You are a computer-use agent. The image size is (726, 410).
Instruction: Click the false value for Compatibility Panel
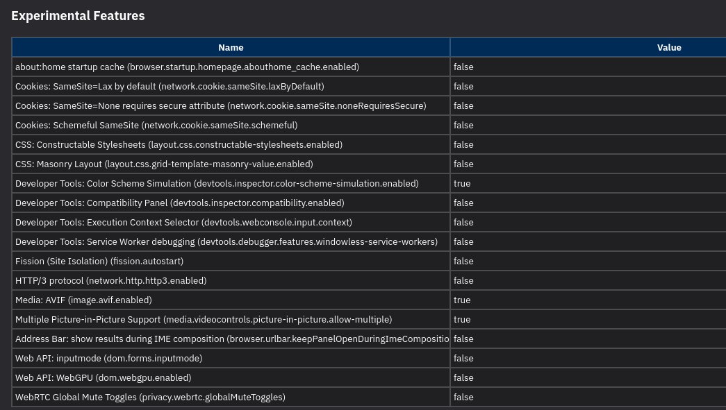point(463,203)
